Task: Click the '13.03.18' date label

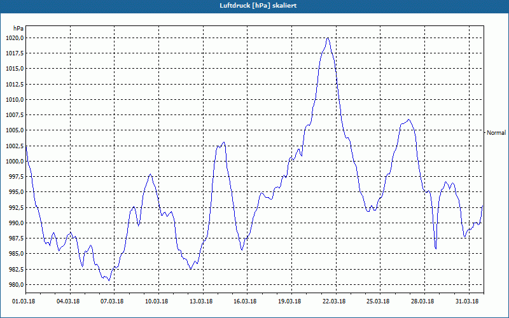Action: point(201,301)
